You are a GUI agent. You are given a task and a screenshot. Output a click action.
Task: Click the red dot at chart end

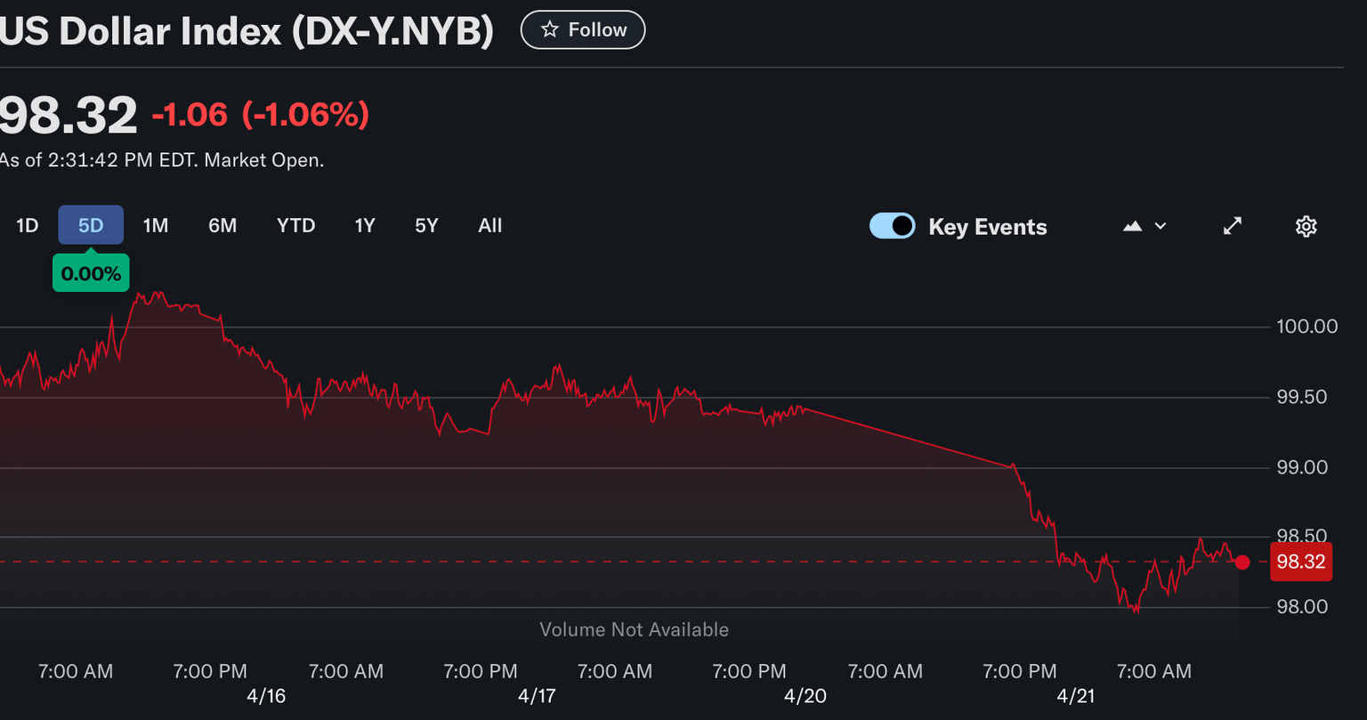pyautogui.click(x=1242, y=562)
